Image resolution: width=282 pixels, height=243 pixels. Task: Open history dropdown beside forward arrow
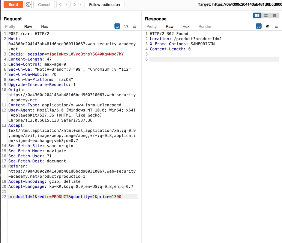[81, 4]
